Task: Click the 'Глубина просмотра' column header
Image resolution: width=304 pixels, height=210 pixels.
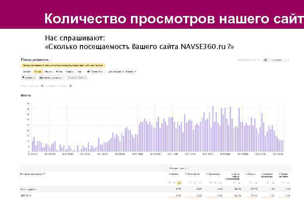Action: tap(267, 175)
